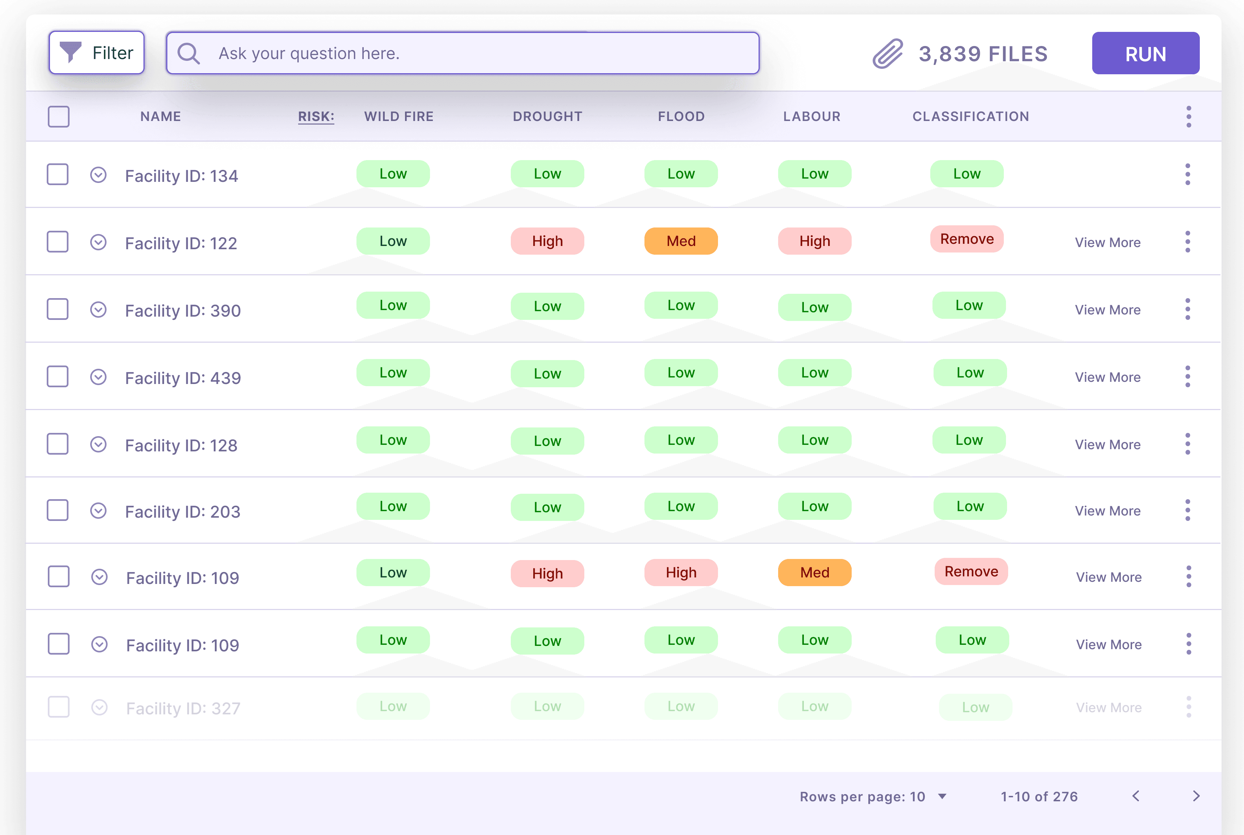Click the funnel Filter button
1244x835 pixels.
pos(96,53)
